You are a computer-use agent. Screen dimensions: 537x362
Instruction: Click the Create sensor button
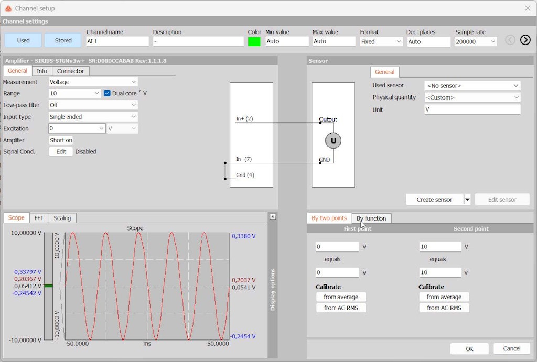pos(434,199)
